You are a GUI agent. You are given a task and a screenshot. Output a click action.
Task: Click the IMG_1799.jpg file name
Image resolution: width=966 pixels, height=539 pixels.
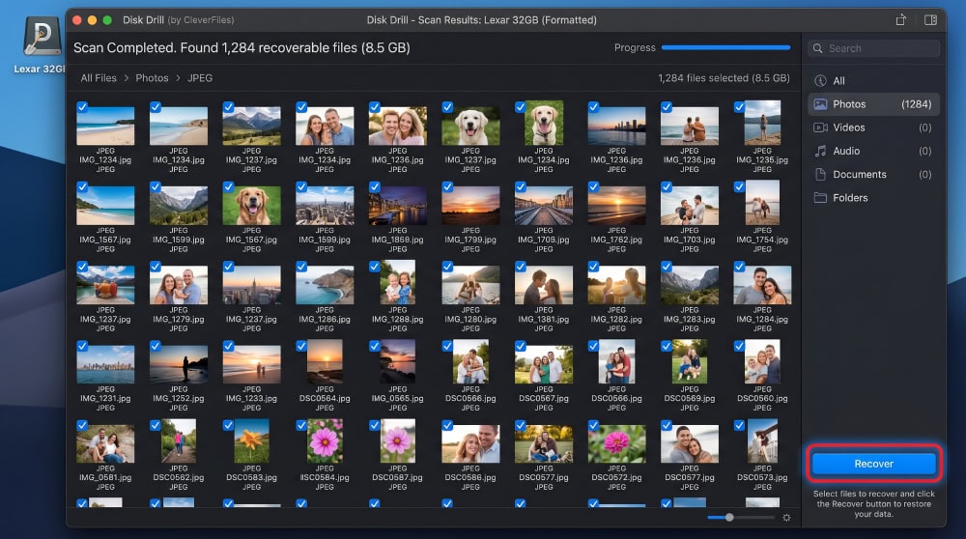[470, 240]
